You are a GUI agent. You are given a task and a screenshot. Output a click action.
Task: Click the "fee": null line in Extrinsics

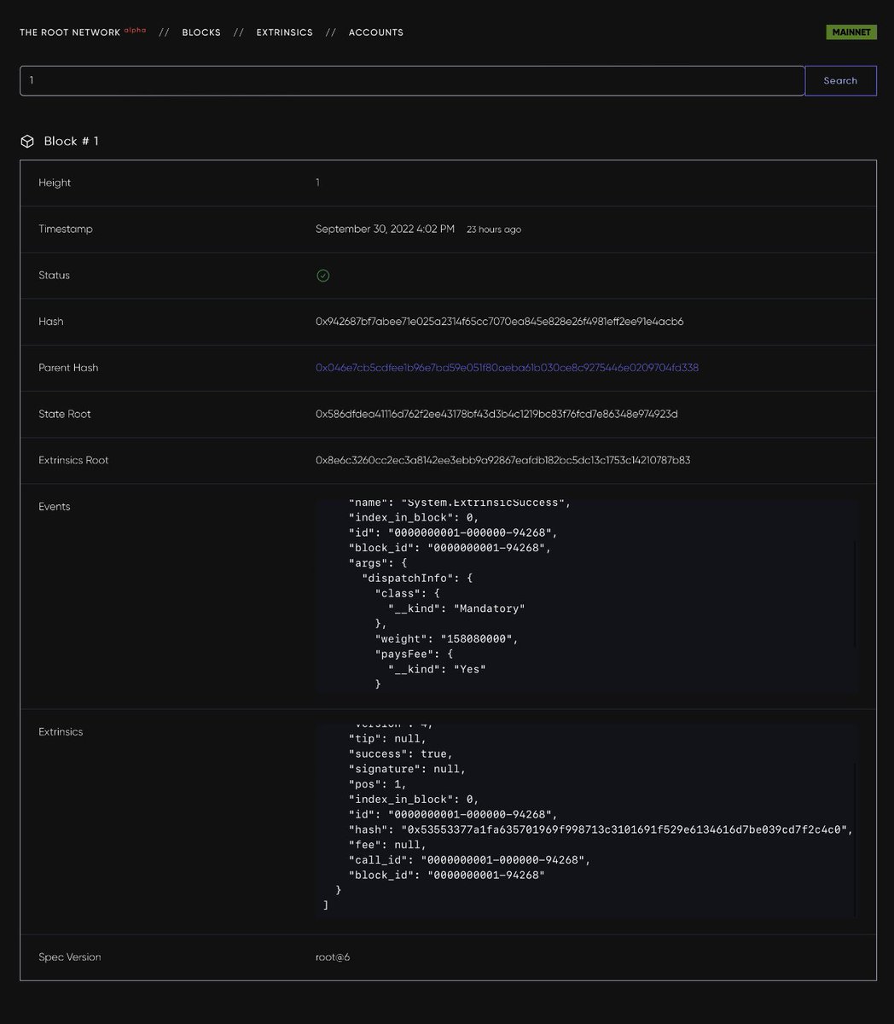point(388,845)
